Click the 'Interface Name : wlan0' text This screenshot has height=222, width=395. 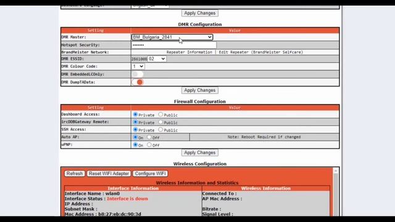92,194
